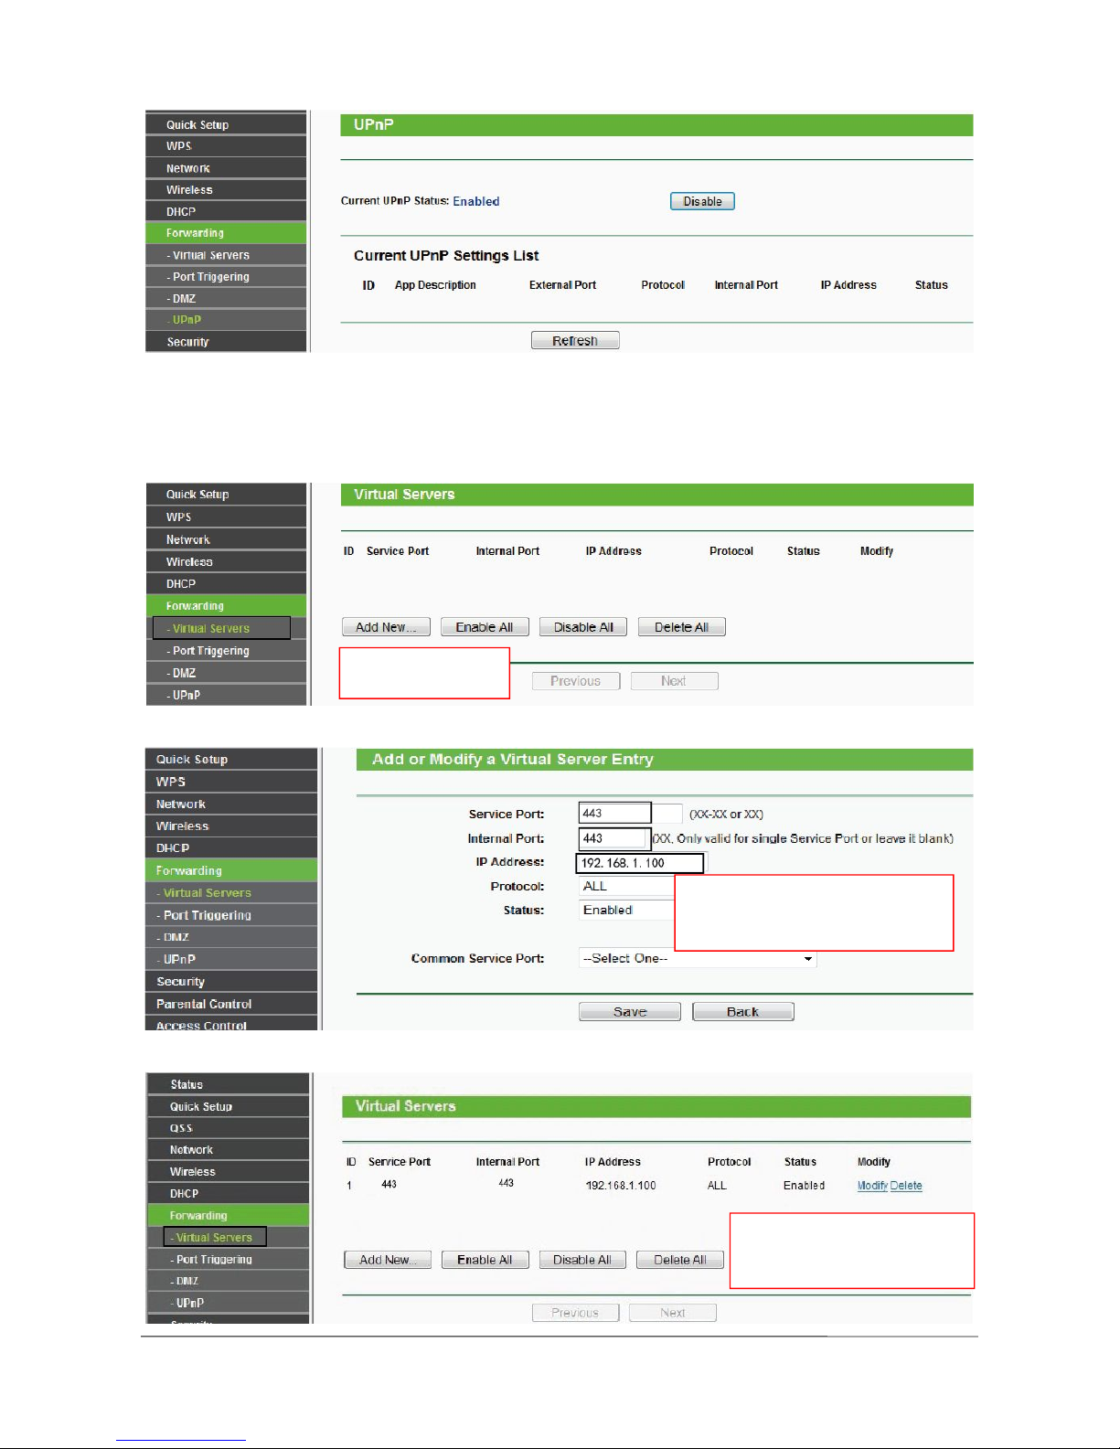Click Delete All on the empty Virtual Servers page
The image size is (1120, 1449).
(682, 627)
